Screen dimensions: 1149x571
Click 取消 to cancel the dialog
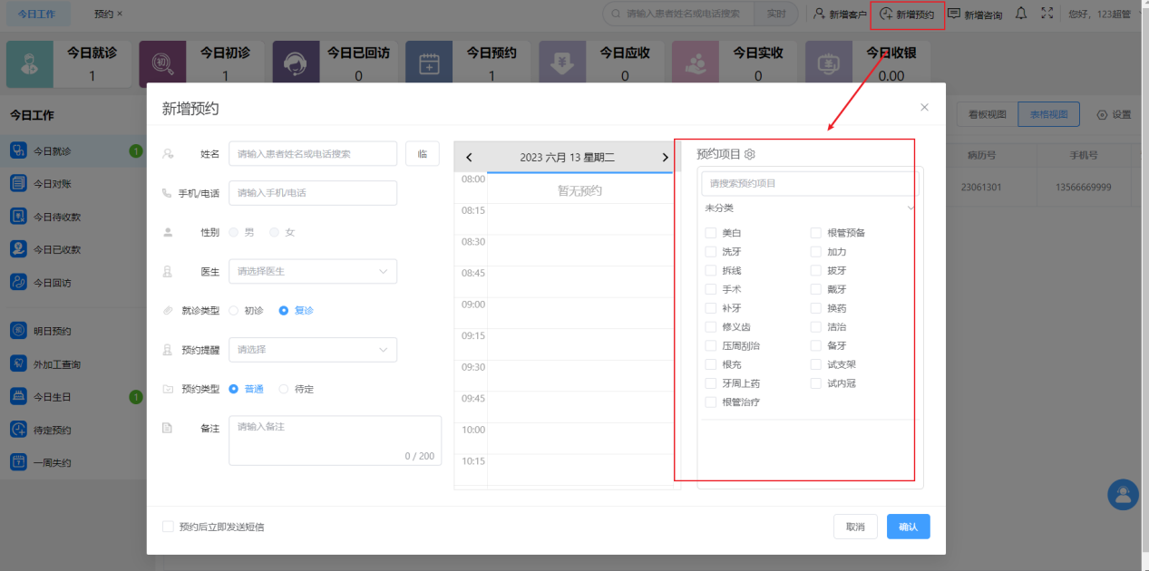point(855,527)
